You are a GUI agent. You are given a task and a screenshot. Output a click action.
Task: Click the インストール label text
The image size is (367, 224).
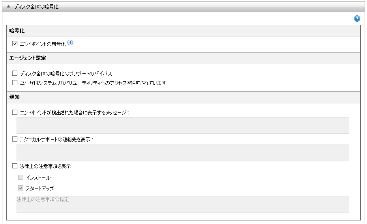(38, 178)
